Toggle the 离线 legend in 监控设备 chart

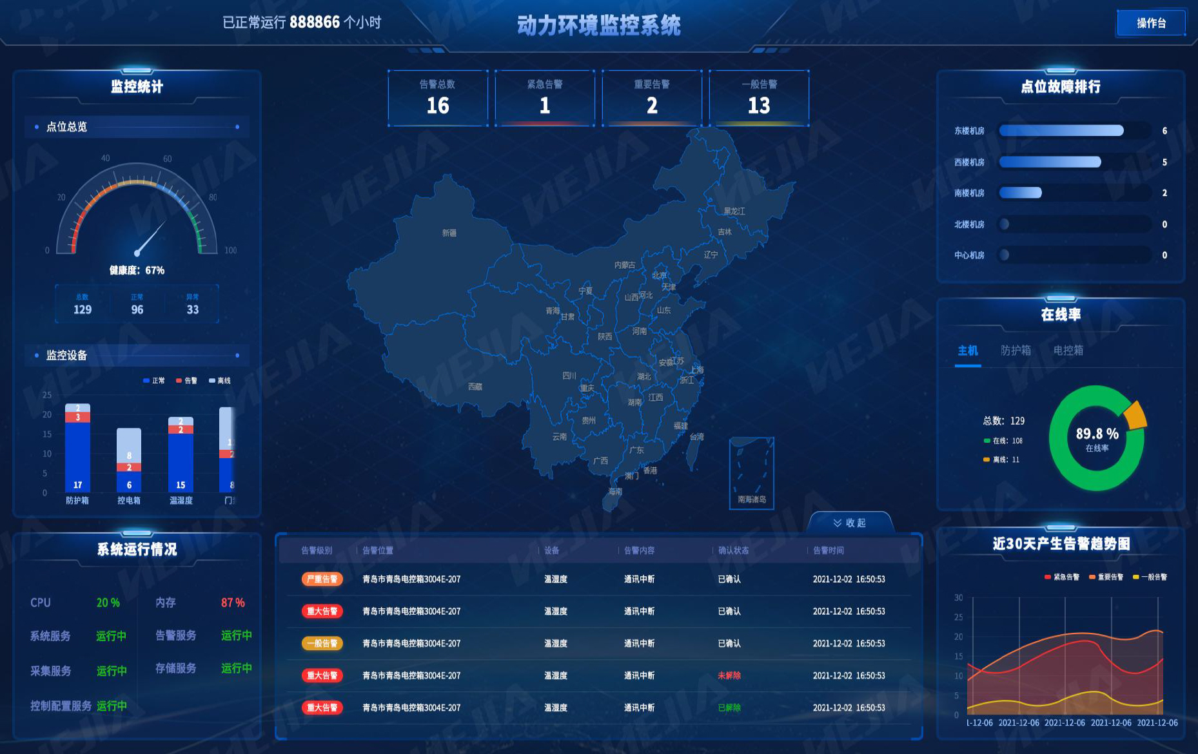pyautogui.click(x=220, y=380)
